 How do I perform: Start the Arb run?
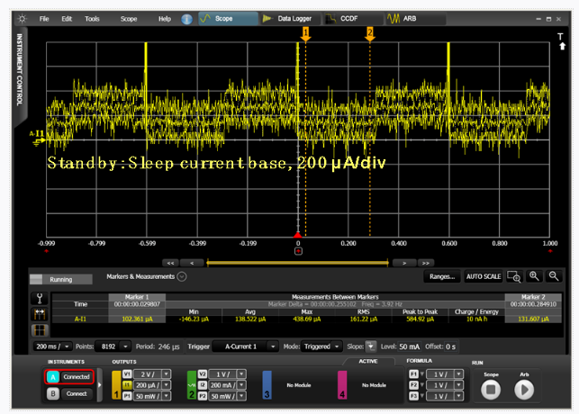524,390
